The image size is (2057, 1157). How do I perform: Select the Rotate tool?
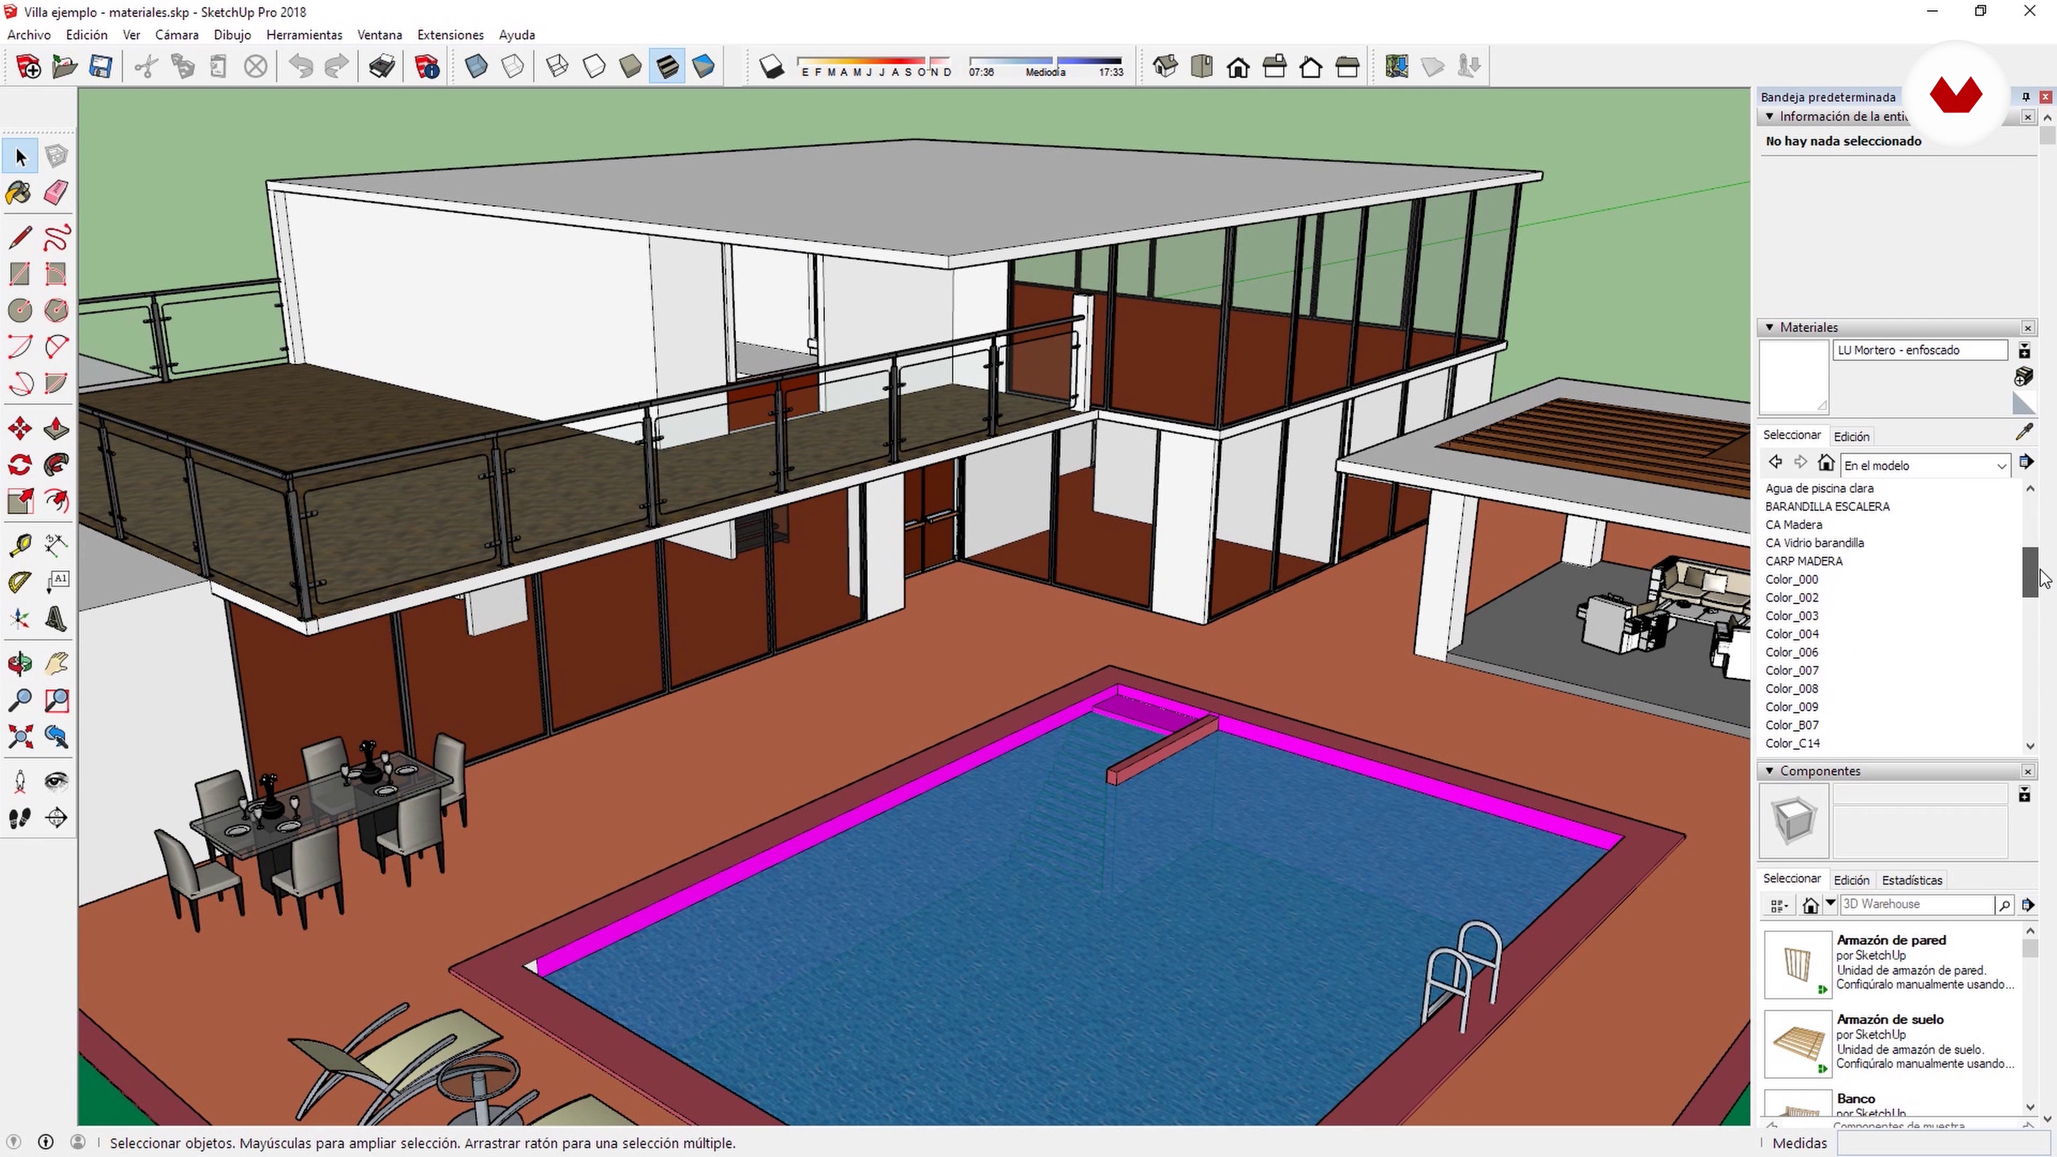click(x=19, y=465)
